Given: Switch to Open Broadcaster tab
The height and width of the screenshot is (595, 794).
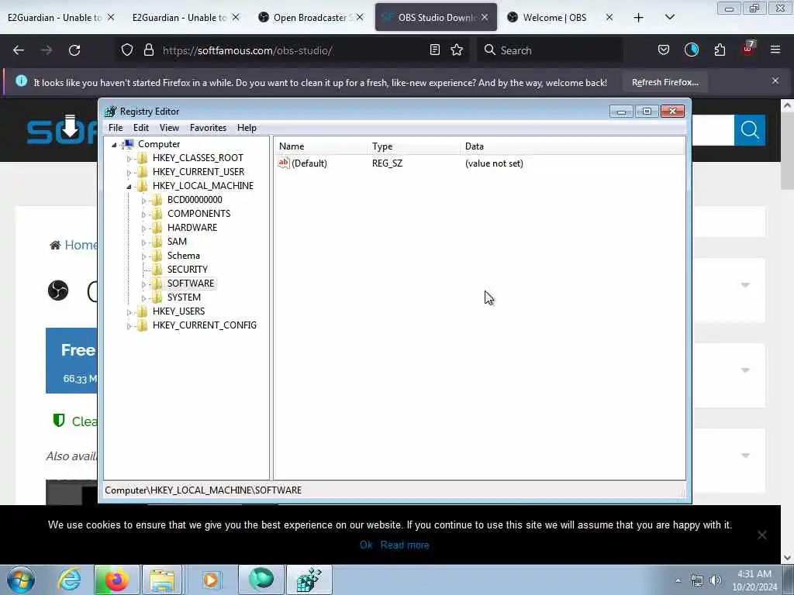Looking at the screenshot, I should pyautogui.click(x=310, y=18).
